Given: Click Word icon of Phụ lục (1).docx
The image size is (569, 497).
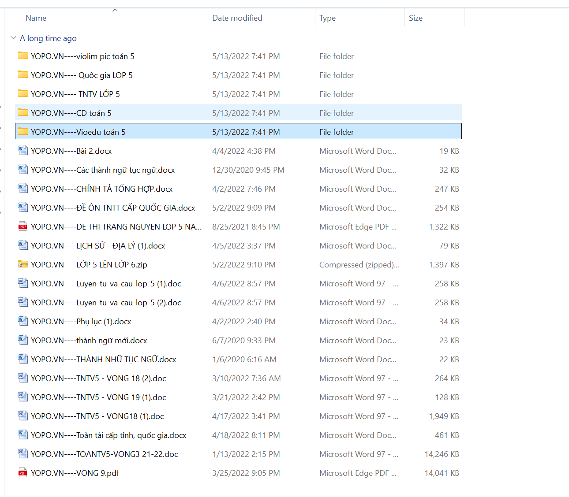Looking at the screenshot, I should (23, 321).
